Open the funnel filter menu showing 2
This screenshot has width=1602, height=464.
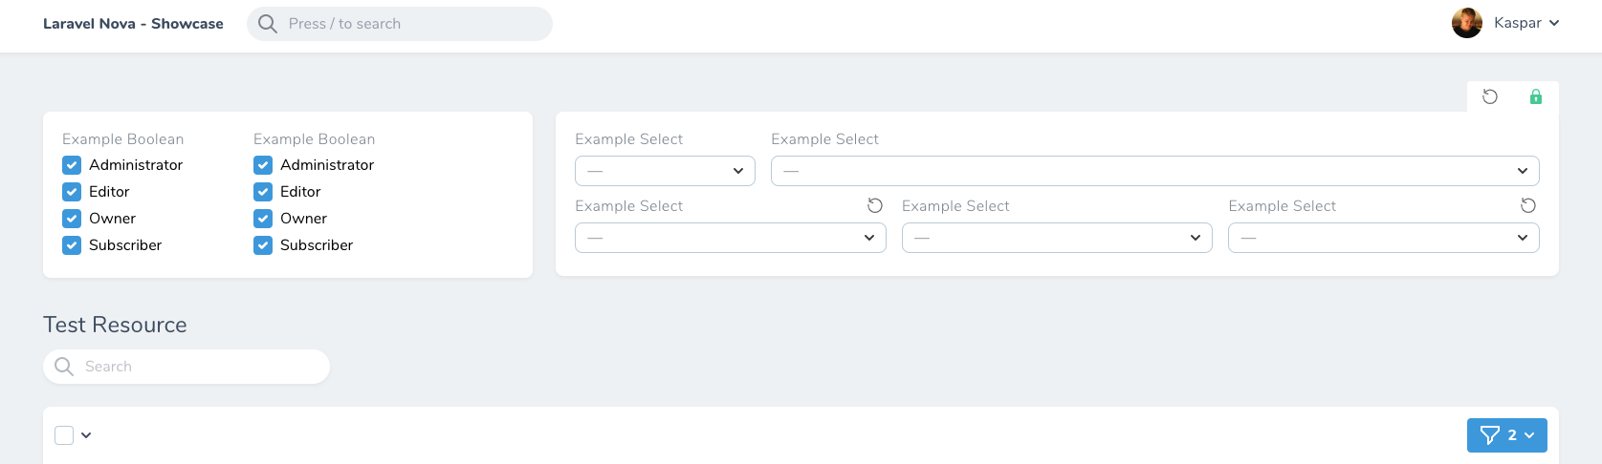click(x=1507, y=435)
